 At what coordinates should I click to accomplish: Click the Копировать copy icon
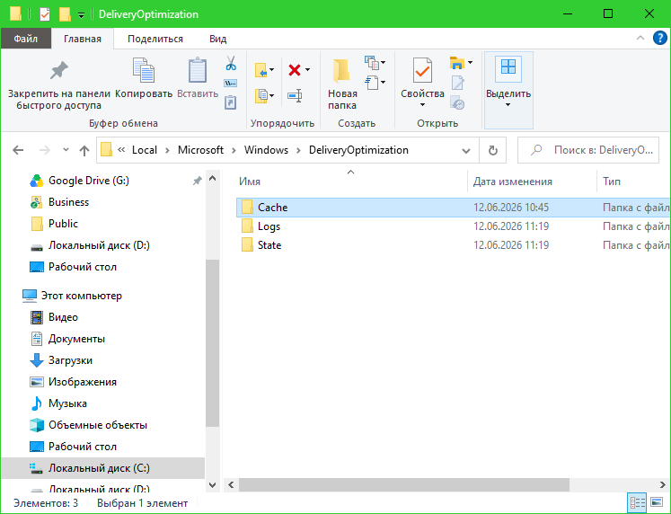tap(144, 70)
